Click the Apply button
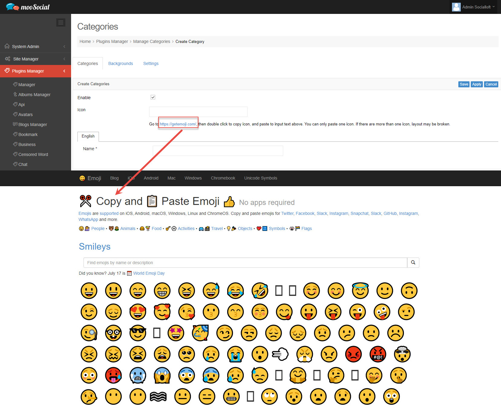Screen dimensions: 501x408 pos(476,84)
